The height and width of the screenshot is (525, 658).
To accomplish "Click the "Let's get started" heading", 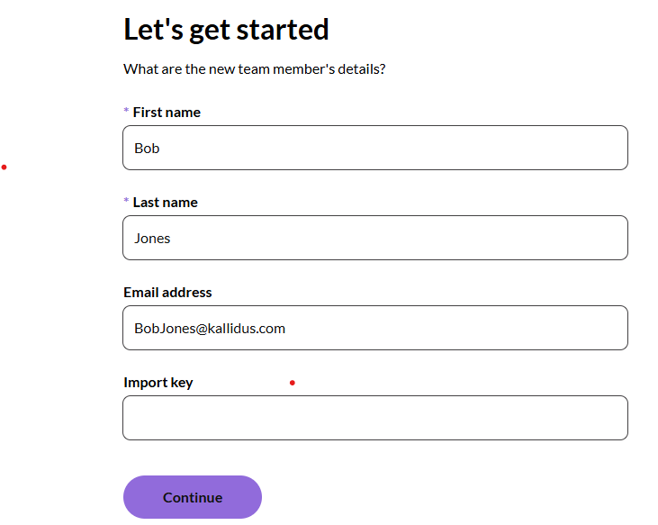I will 226,30.
